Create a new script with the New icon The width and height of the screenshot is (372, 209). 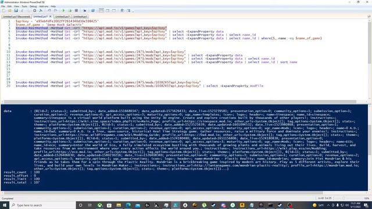coord(3,10)
